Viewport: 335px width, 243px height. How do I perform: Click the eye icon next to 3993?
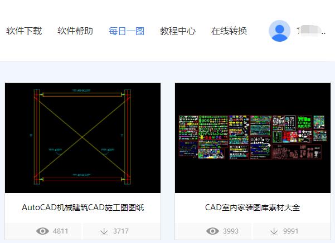[212, 231]
